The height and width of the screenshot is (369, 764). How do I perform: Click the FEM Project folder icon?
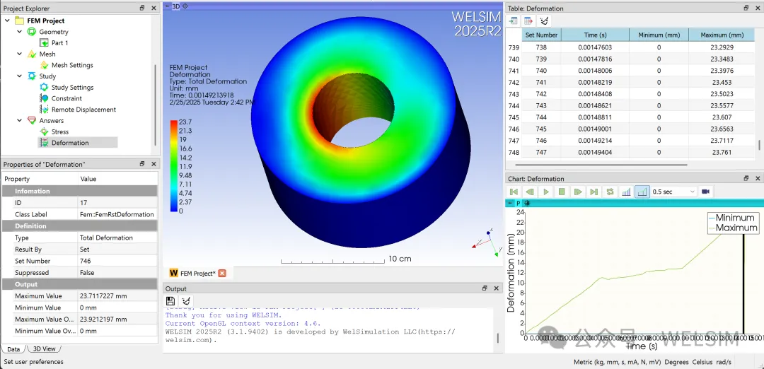coord(20,20)
